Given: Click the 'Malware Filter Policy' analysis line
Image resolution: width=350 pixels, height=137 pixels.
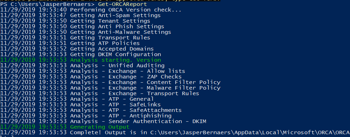Looking at the screenshot, I should [x=110, y=88].
